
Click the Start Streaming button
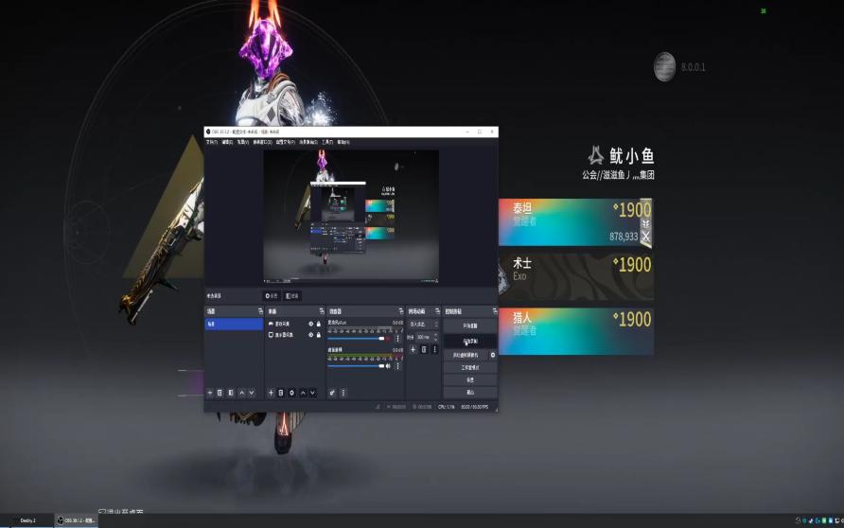click(470, 326)
